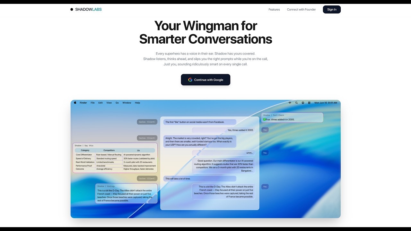
Task: Select the Outcome row label
Action: pyautogui.click(x=80, y=169)
